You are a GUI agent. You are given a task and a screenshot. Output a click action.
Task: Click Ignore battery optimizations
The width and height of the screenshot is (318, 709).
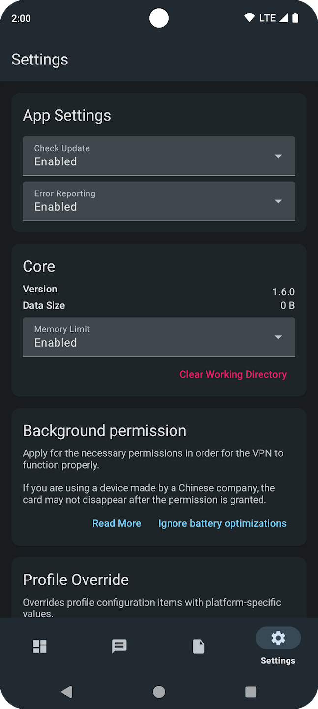point(222,523)
